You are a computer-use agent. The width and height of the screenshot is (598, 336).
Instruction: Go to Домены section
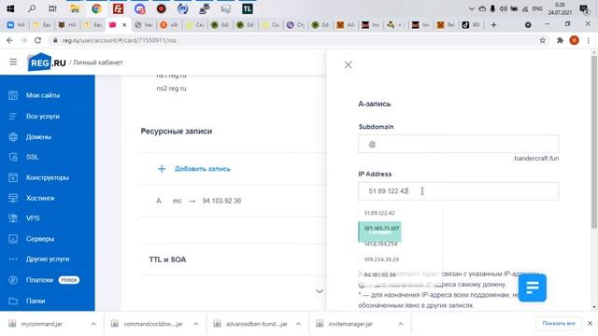(38, 137)
